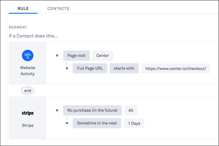219x146 pixels.
Task: Switch to the RULE tab
Action: [x=23, y=8]
